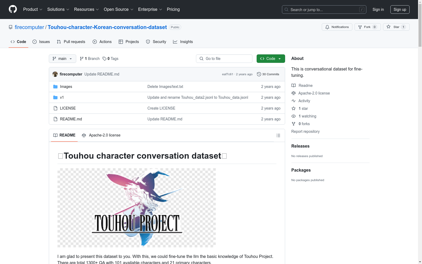422x264 pixels.
Task: Click the Sign in link
Action: (378, 10)
